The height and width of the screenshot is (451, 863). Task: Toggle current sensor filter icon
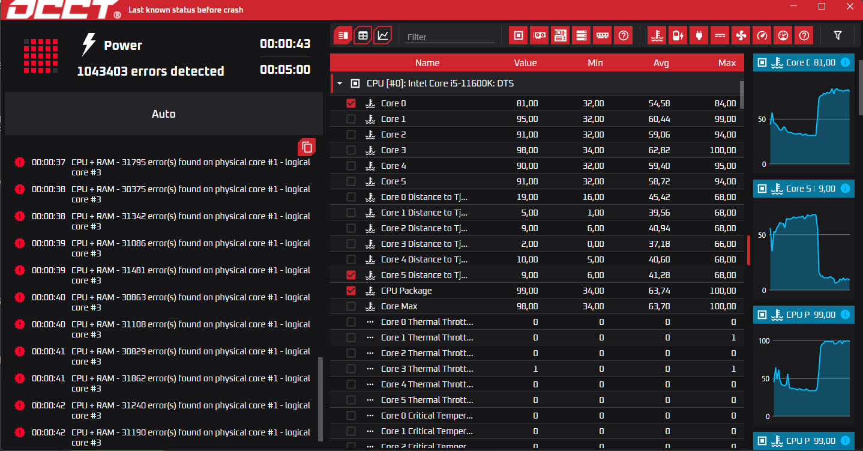(x=720, y=35)
